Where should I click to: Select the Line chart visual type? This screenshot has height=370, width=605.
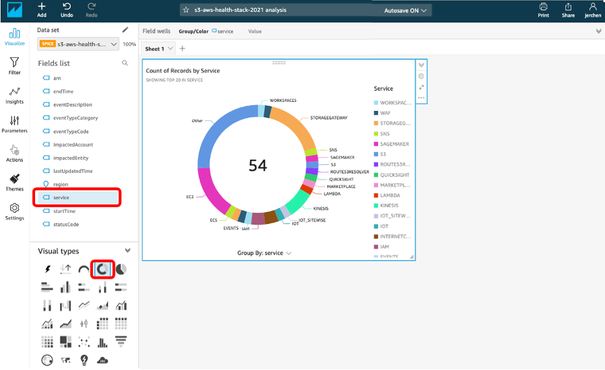(x=84, y=305)
